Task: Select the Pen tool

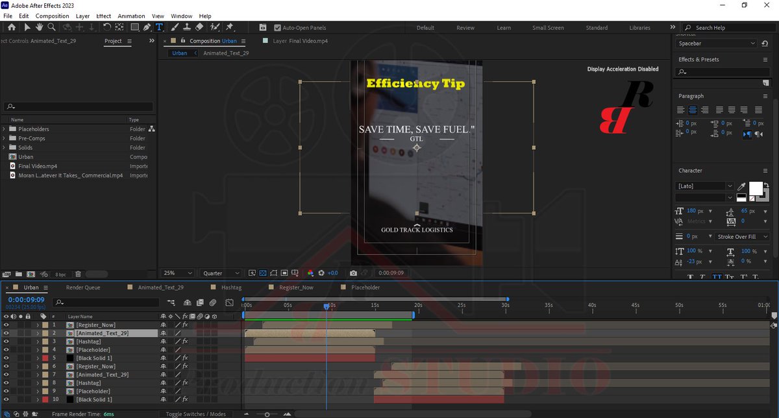Action: [147, 27]
